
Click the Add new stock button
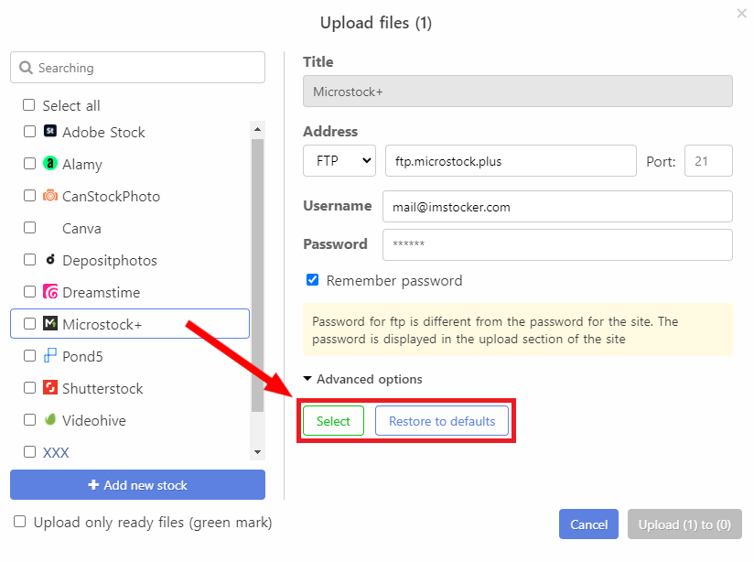click(x=137, y=485)
